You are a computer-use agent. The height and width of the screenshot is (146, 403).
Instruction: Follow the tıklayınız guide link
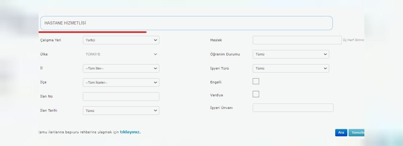tap(130, 132)
